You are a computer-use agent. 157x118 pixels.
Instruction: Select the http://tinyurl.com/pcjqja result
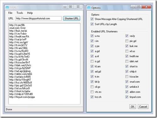pyautogui.click(x=22, y=97)
